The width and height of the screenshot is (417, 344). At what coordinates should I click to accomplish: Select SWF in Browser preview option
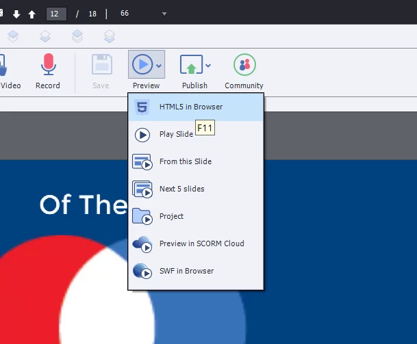tap(196, 271)
